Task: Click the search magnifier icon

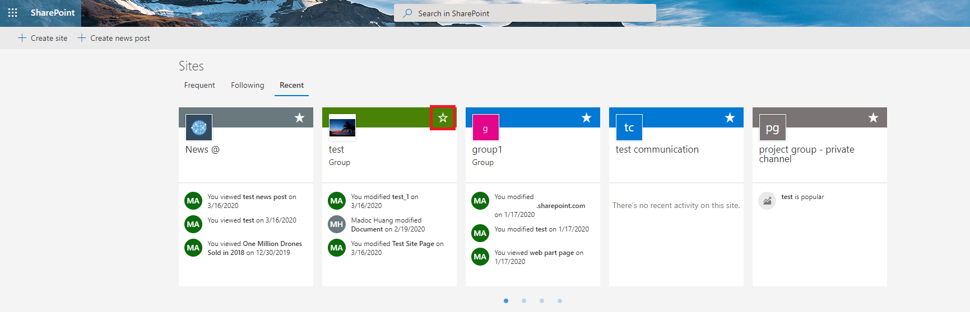Action: pyautogui.click(x=407, y=13)
